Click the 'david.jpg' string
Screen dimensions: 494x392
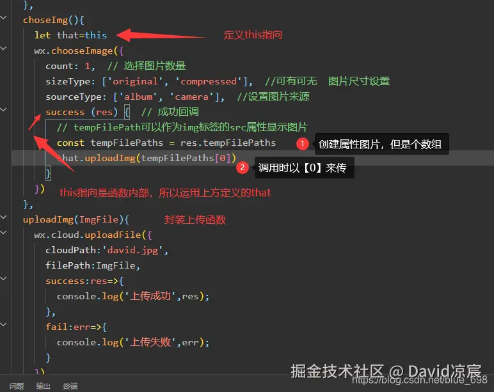click(132, 250)
